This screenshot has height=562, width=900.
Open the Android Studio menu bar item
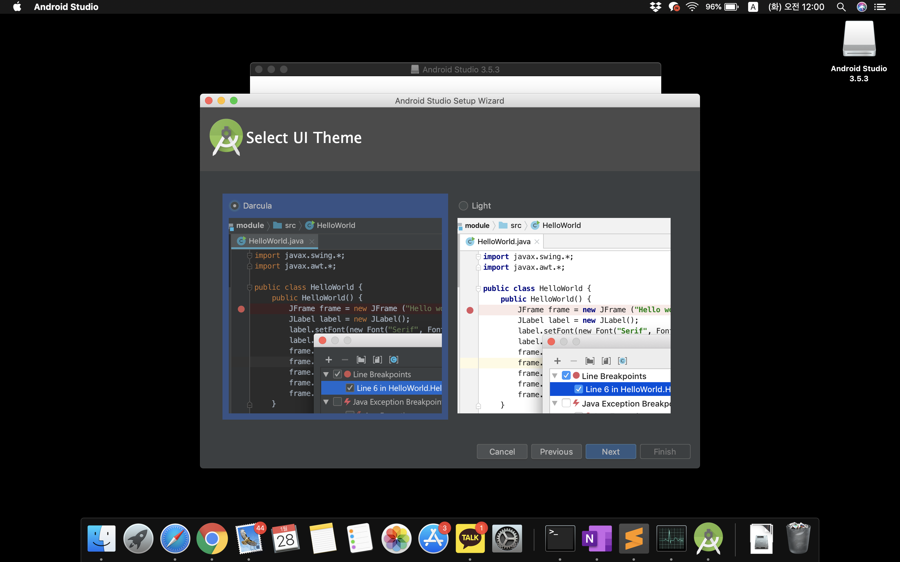66,7
